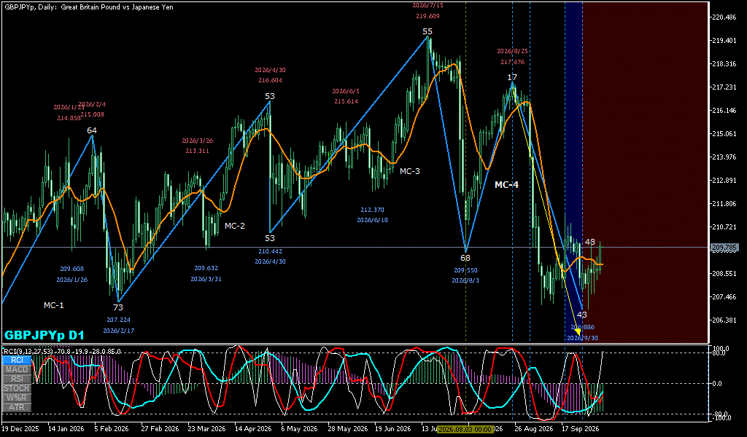Image resolution: width=747 pixels, height=437 pixels.
Task: Select the bar count label 73
Action: point(118,307)
